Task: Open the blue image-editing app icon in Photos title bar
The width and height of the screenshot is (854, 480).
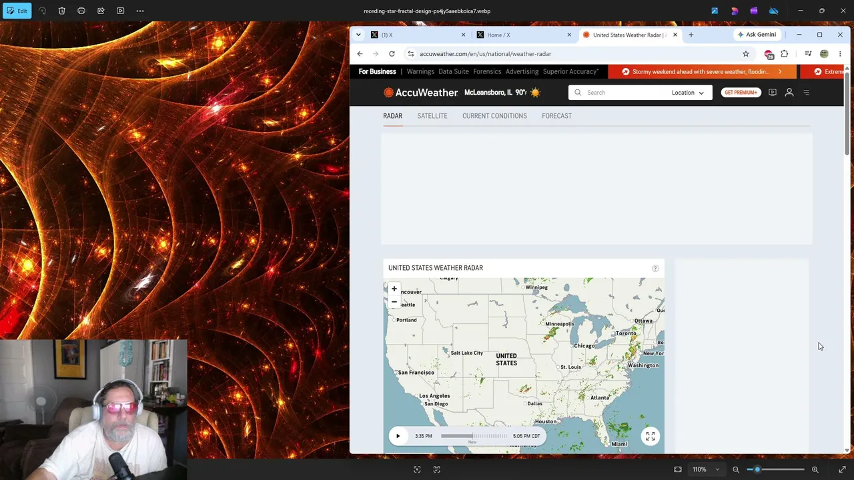Action: [x=715, y=11]
